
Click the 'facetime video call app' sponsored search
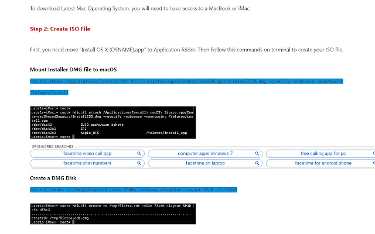(x=87, y=153)
